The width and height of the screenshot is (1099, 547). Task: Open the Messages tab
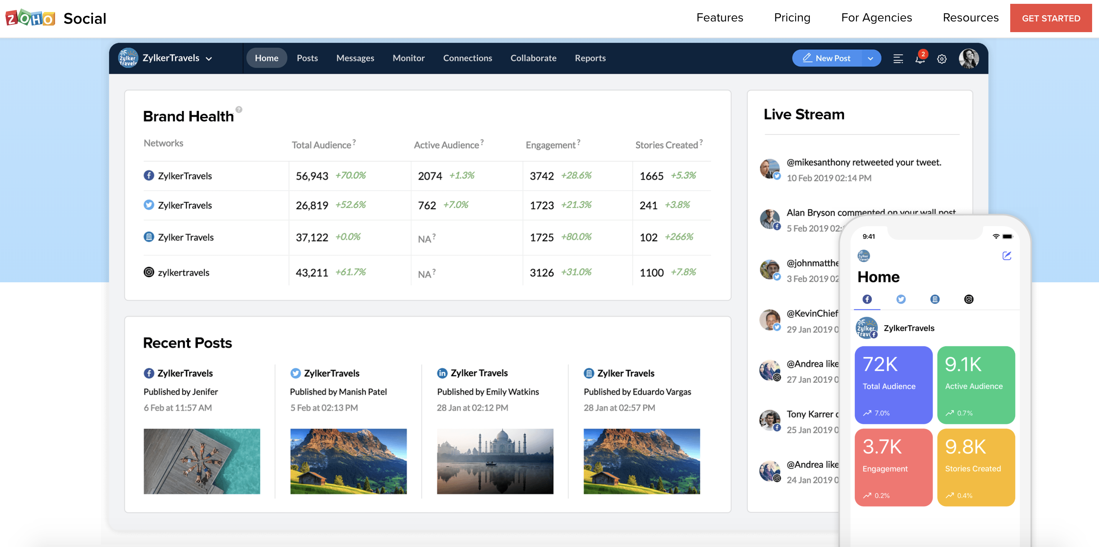355,58
